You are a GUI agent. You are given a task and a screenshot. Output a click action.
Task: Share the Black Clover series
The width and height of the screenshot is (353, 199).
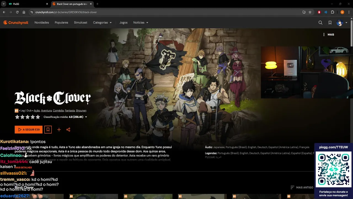coord(68,130)
